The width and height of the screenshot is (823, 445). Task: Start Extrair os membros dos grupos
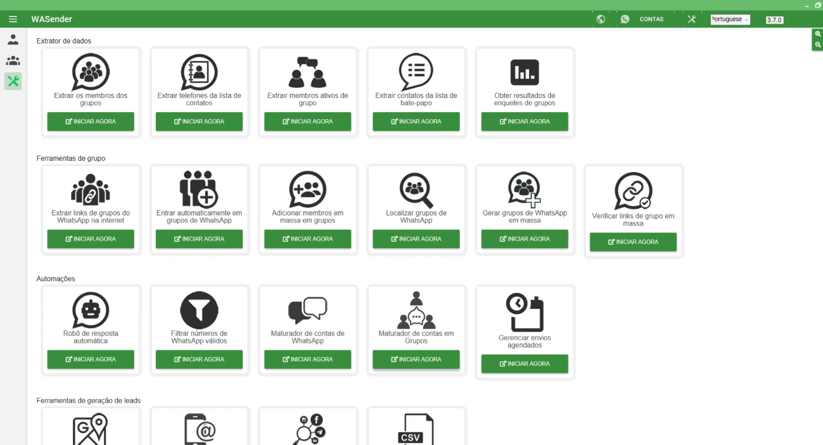(x=91, y=122)
